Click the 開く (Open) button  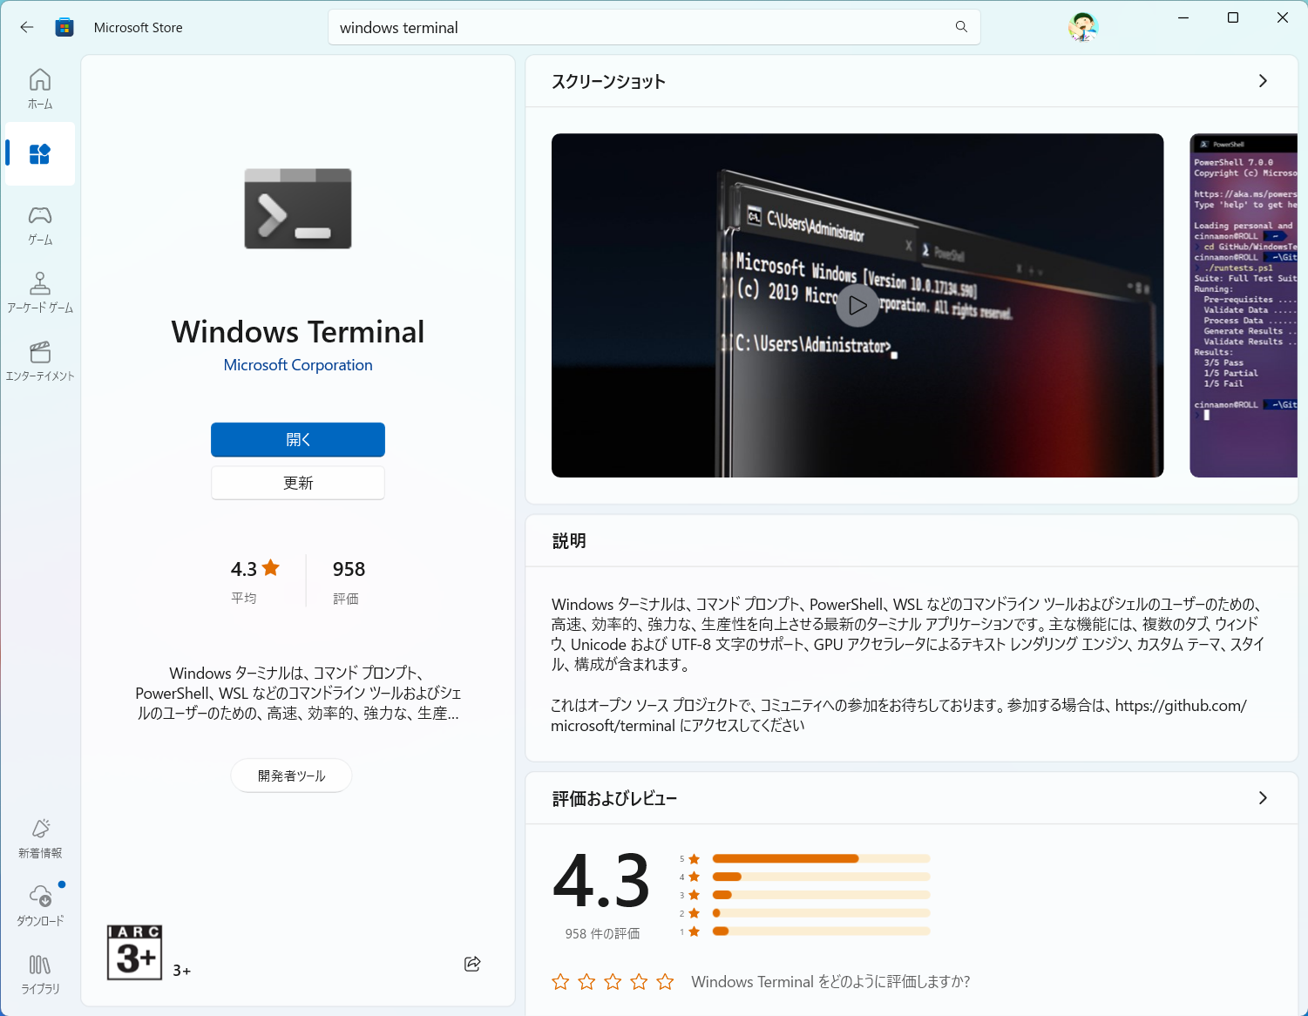298,439
